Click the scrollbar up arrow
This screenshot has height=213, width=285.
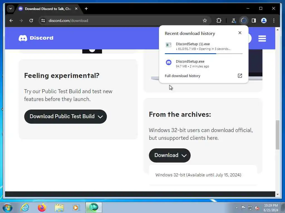277,29
